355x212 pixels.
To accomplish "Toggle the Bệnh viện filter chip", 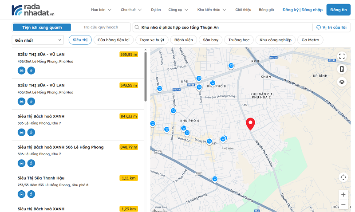I will point(183,40).
